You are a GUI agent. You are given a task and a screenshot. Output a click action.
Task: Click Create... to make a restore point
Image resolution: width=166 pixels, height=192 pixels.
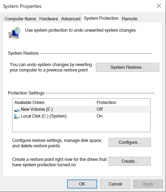(129, 161)
